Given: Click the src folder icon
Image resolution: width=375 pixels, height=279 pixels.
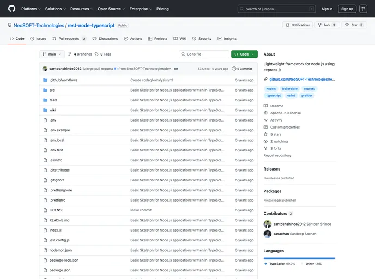Looking at the screenshot, I should (45, 90).
